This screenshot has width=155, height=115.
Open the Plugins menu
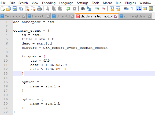[130, 3]
